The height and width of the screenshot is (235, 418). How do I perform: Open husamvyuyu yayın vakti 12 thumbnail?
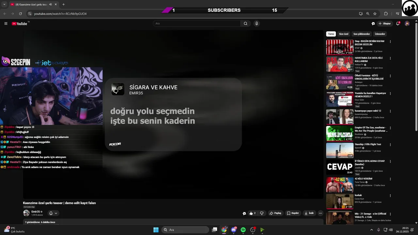tap(340, 117)
